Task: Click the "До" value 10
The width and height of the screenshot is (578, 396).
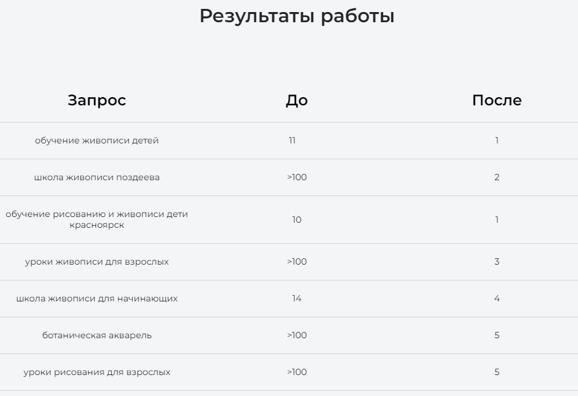Action: coord(297,220)
